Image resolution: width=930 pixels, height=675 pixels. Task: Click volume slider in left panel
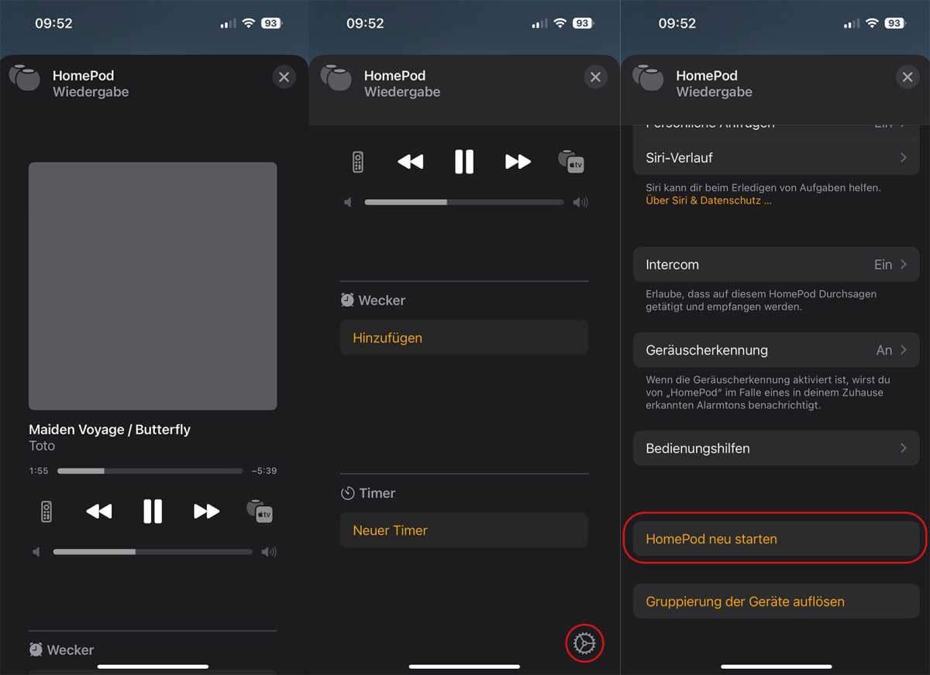pyautogui.click(x=153, y=552)
